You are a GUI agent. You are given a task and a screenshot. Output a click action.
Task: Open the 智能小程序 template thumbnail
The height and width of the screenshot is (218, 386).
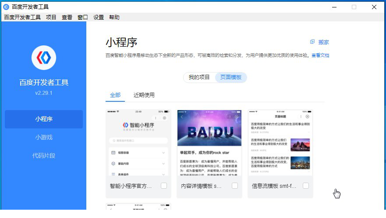(138, 142)
